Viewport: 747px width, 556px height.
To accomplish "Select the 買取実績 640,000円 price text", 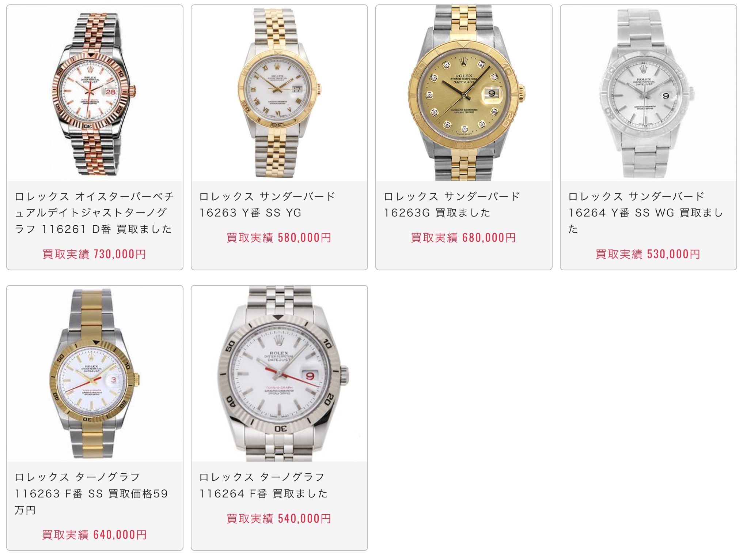I will 94,534.
